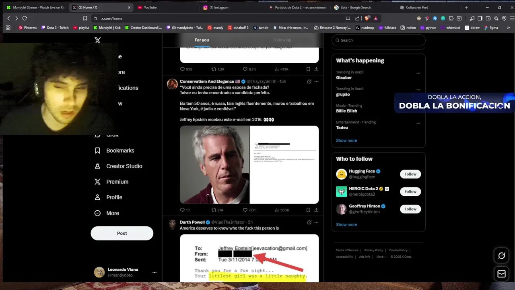This screenshot has width=515, height=290.
Task: Open account menu next to Leonardo Viana
Action: coord(154,272)
